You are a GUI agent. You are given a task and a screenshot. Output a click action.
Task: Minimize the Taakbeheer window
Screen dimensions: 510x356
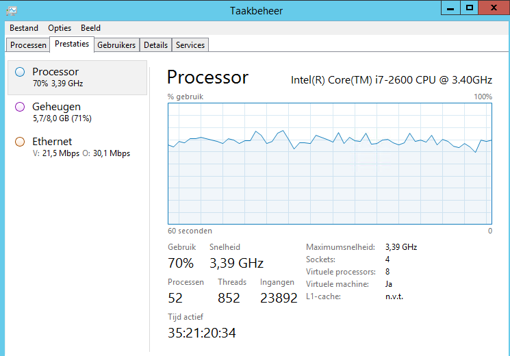450,8
